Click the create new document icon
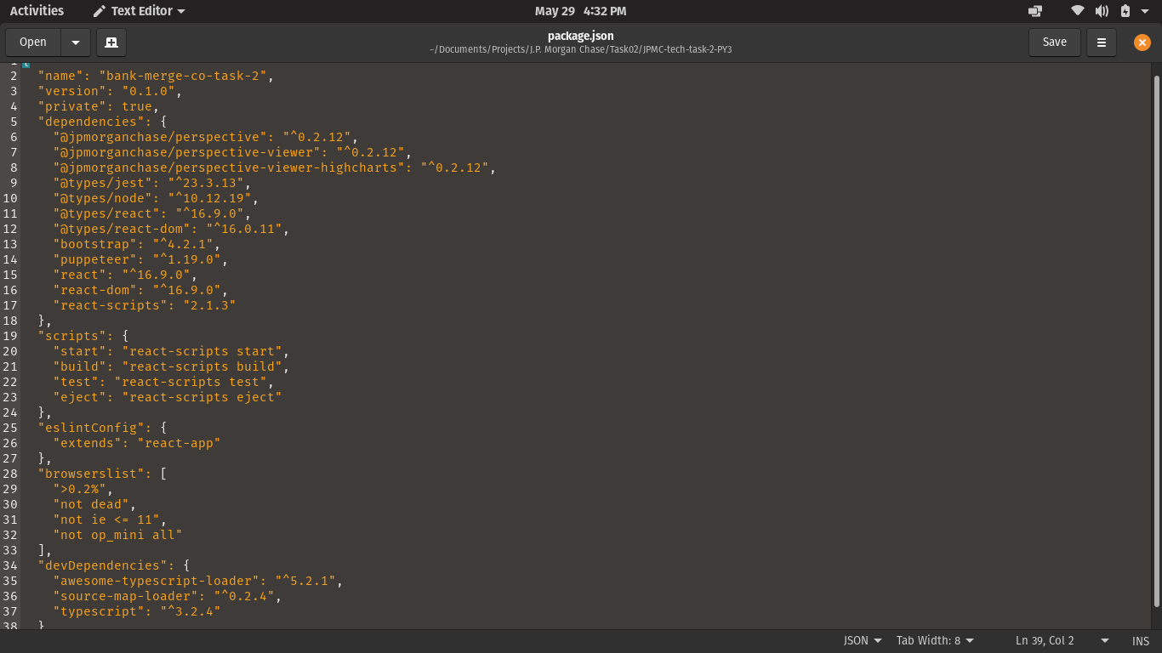The height and width of the screenshot is (653, 1162). 111,42
